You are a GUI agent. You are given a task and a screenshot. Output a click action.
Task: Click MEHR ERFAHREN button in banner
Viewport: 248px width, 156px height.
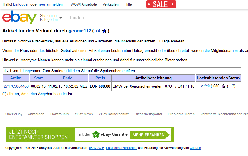(150, 135)
